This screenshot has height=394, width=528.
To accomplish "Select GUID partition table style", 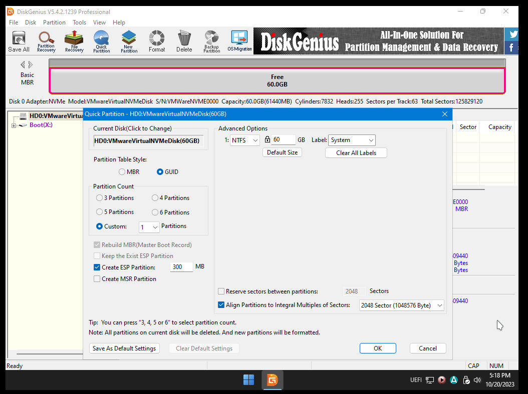I will (160, 172).
